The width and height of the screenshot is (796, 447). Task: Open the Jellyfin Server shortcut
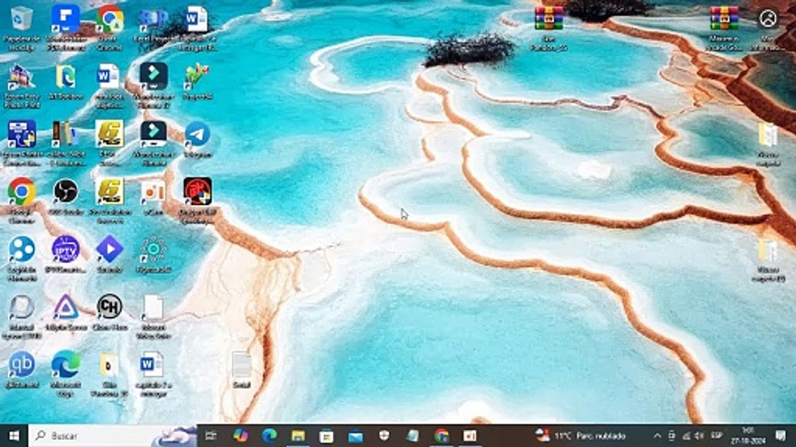(65, 307)
